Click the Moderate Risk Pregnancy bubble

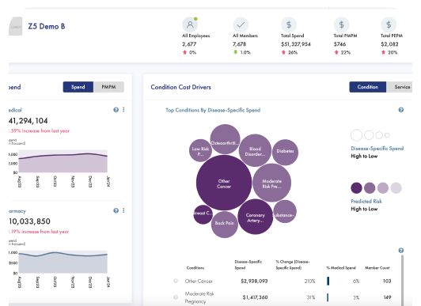(271, 183)
